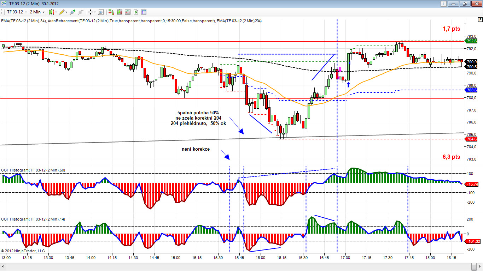
Task: Open the Data Series candlestick icon
Action: [119, 12]
